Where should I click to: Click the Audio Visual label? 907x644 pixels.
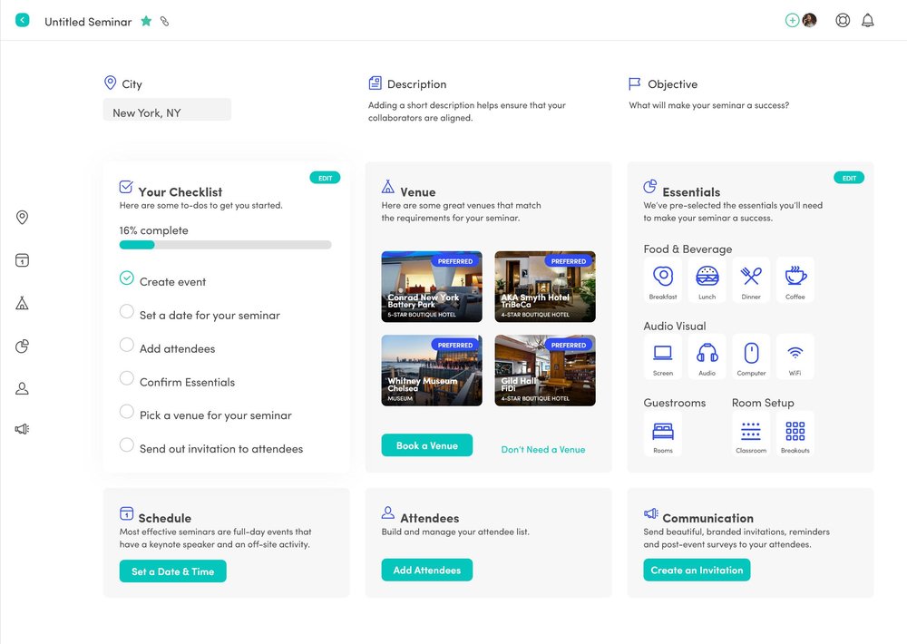pos(675,326)
